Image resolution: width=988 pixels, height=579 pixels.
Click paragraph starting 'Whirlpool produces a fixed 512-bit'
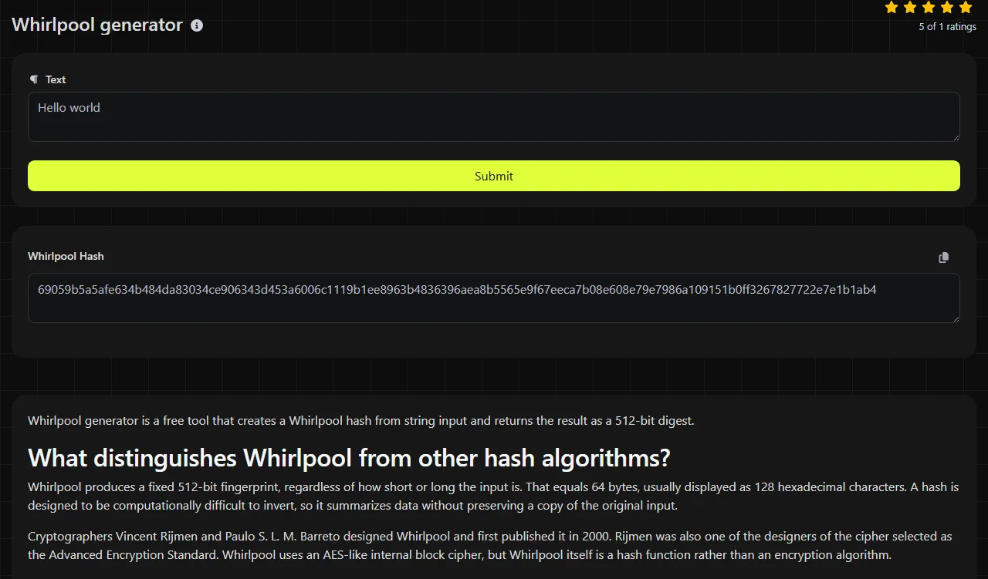[x=493, y=497]
